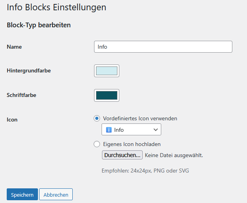Click the "Eigenes Icon hochladen" option text
247x203 pixels.
click(132, 144)
